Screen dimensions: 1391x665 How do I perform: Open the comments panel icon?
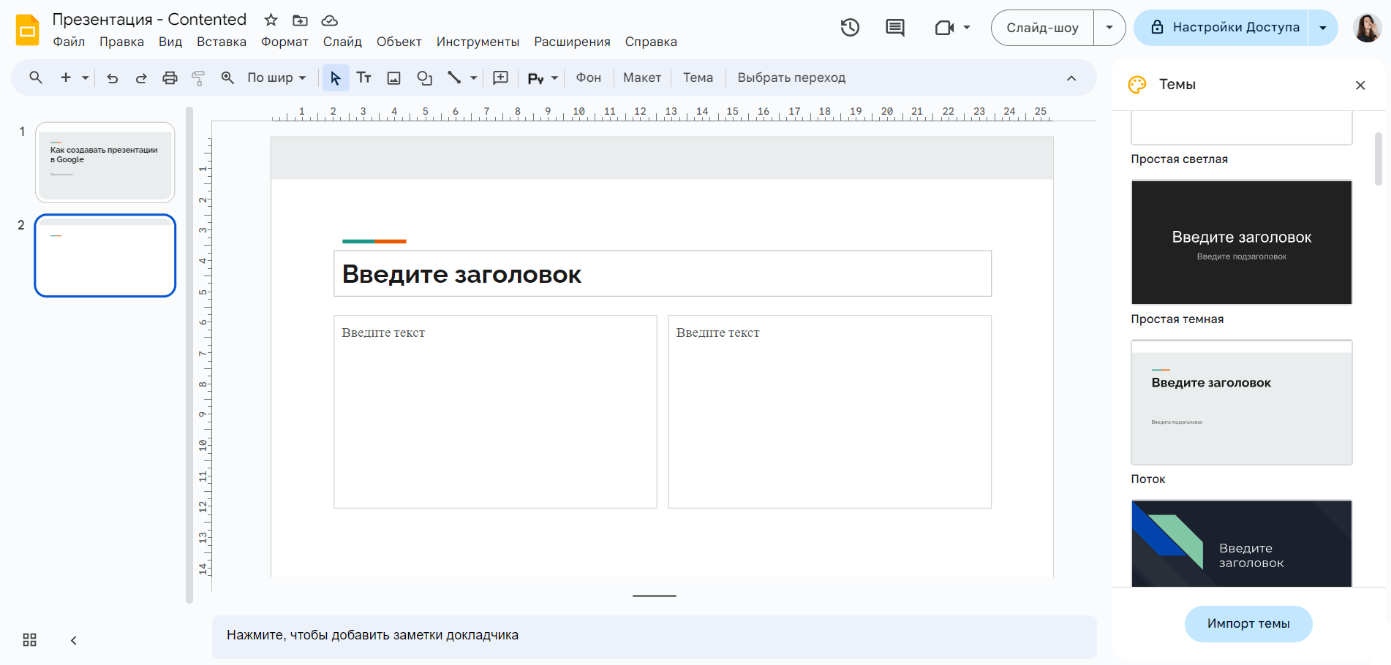[x=894, y=28]
